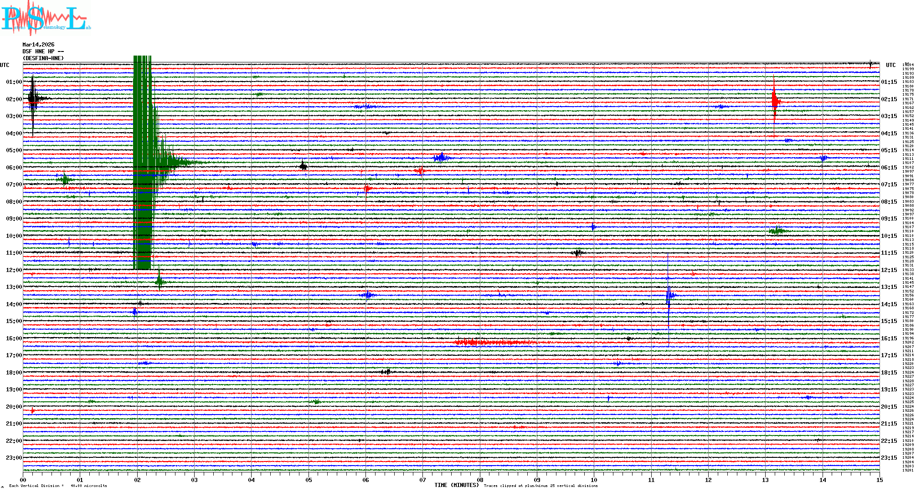Image resolution: width=916 pixels, height=492 pixels.
Task: Click the red seismic spike near 02:15
Action: click(775, 102)
